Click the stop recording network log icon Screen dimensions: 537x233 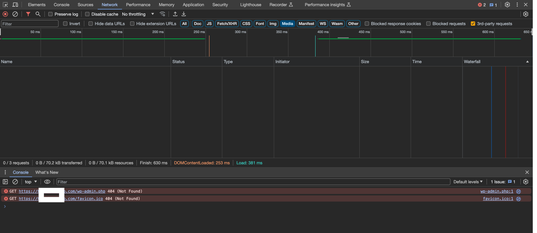point(5,14)
